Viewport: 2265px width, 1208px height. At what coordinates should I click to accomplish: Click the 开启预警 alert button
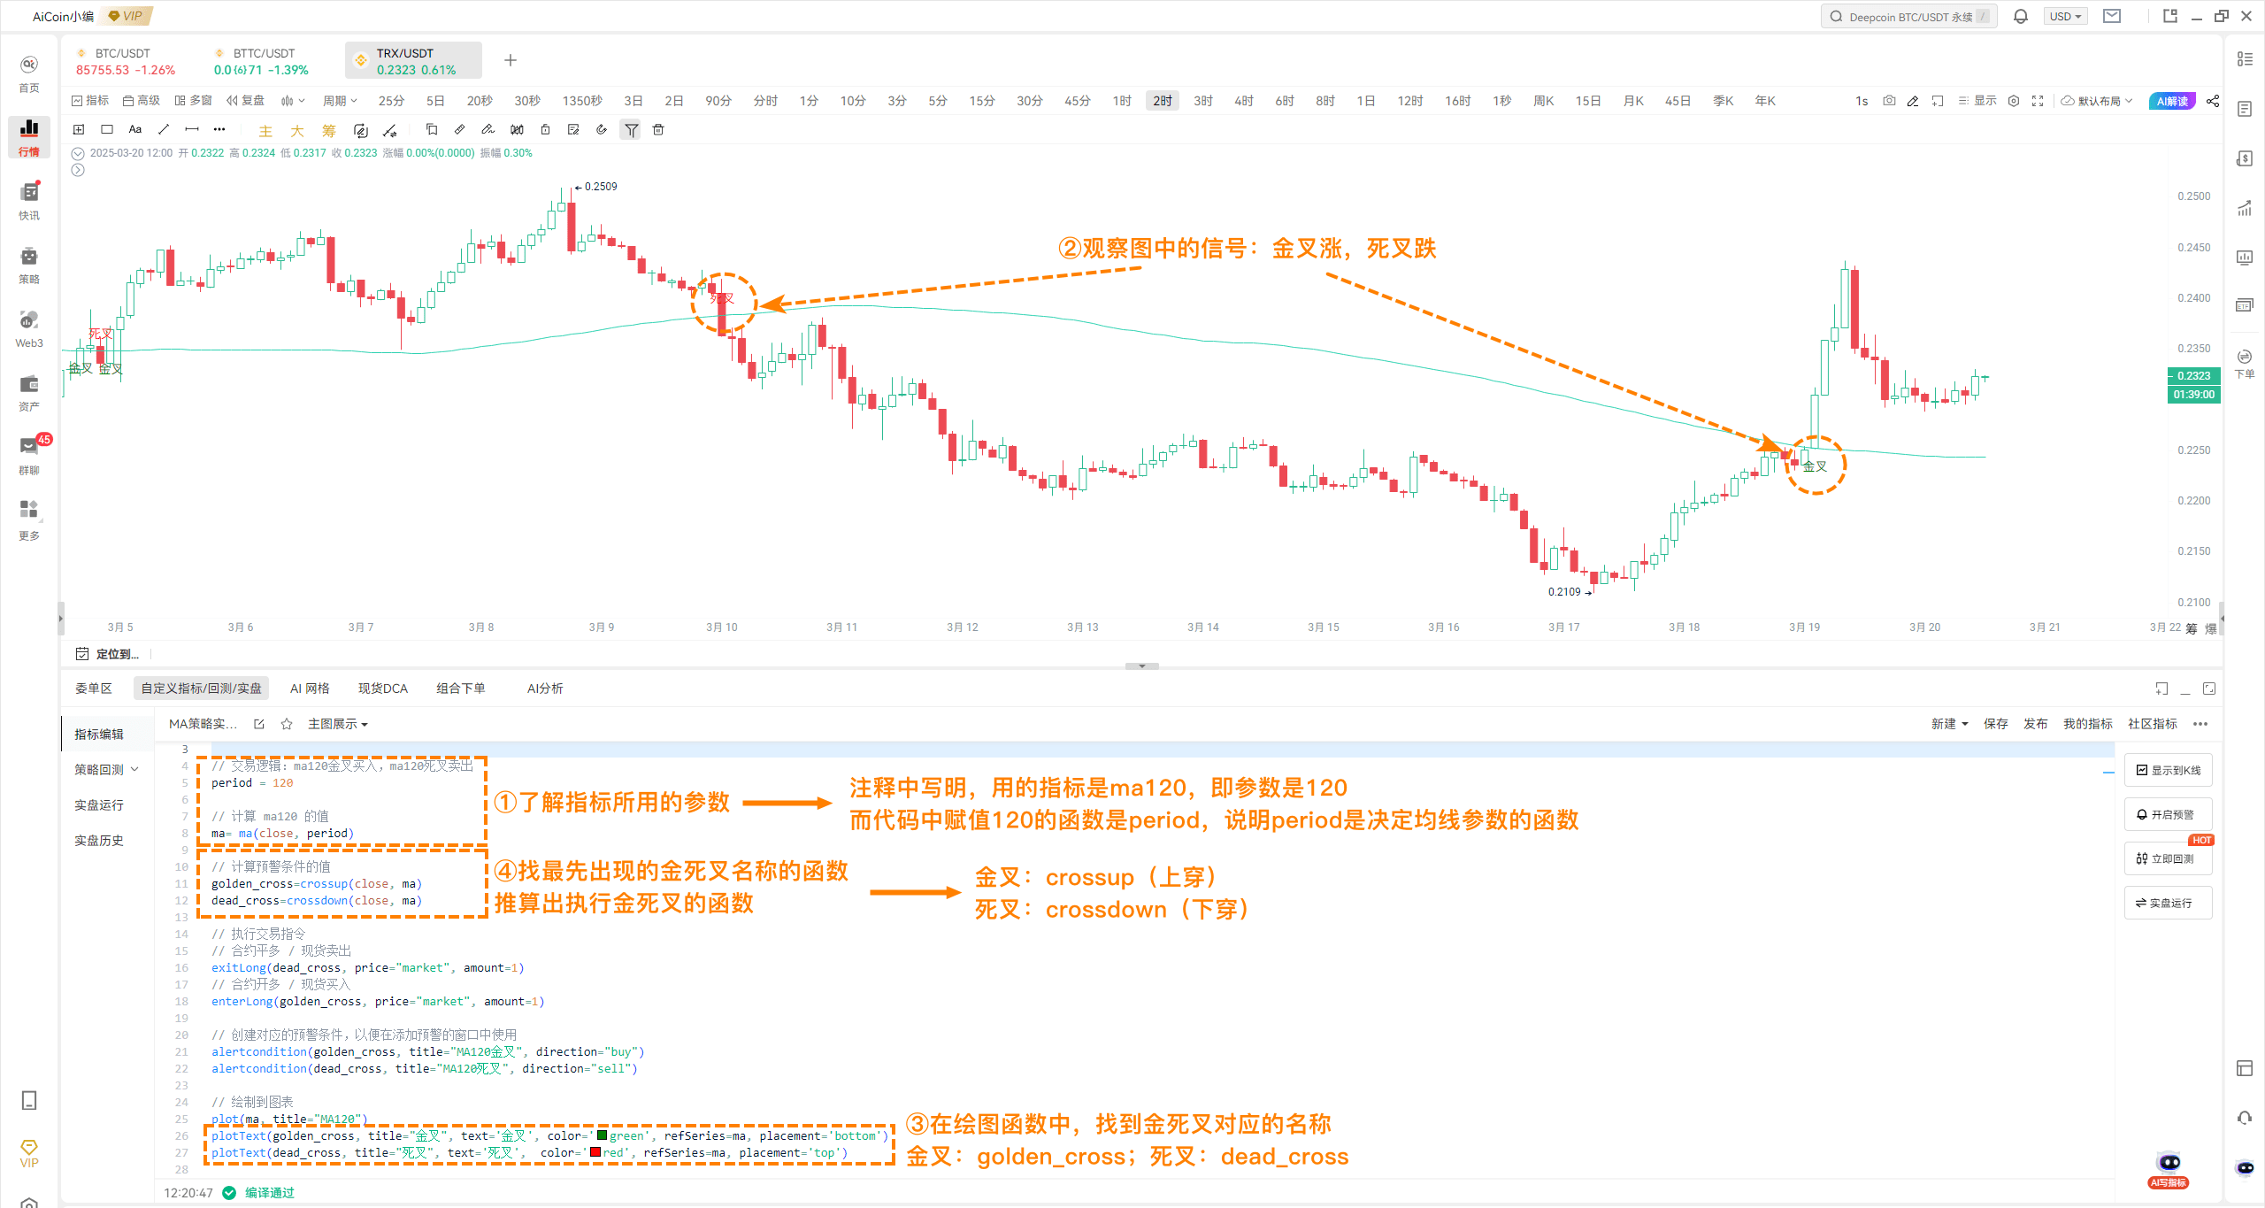2168,813
